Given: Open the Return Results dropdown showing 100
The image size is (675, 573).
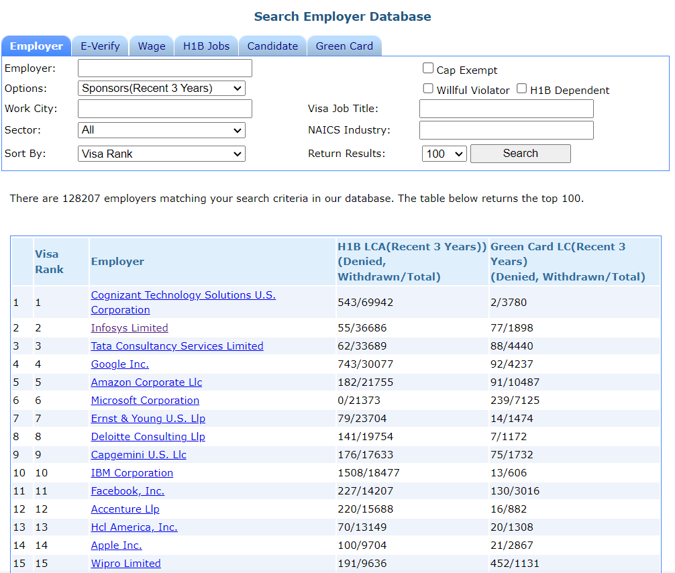Looking at the screenshot, I should coord(444,154).
